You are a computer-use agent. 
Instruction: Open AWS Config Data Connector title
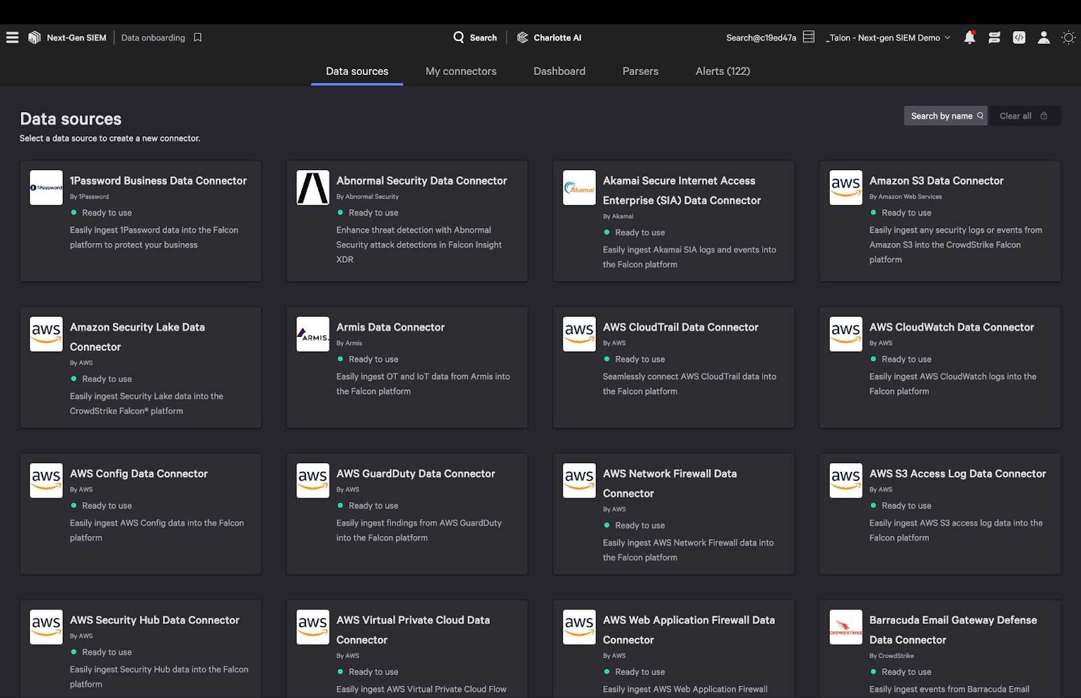(x=139, y=474)
